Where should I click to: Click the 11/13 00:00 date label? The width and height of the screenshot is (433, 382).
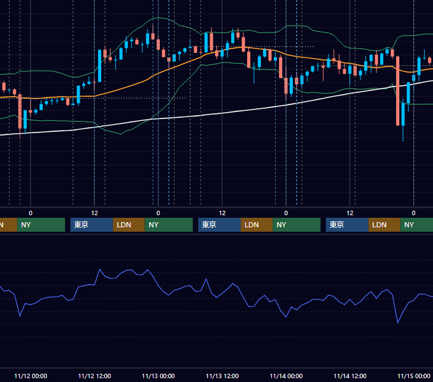coord(158,376)
